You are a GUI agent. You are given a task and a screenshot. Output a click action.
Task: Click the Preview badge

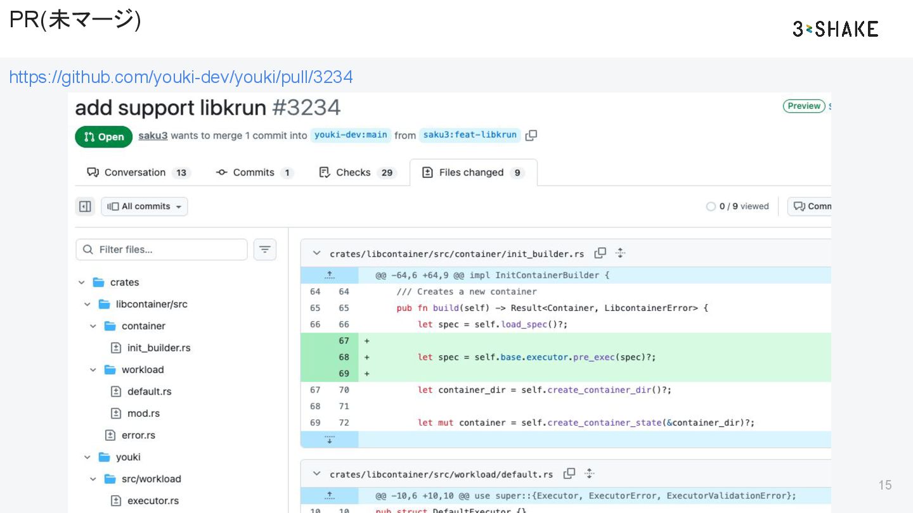click(x=804, y=106)
